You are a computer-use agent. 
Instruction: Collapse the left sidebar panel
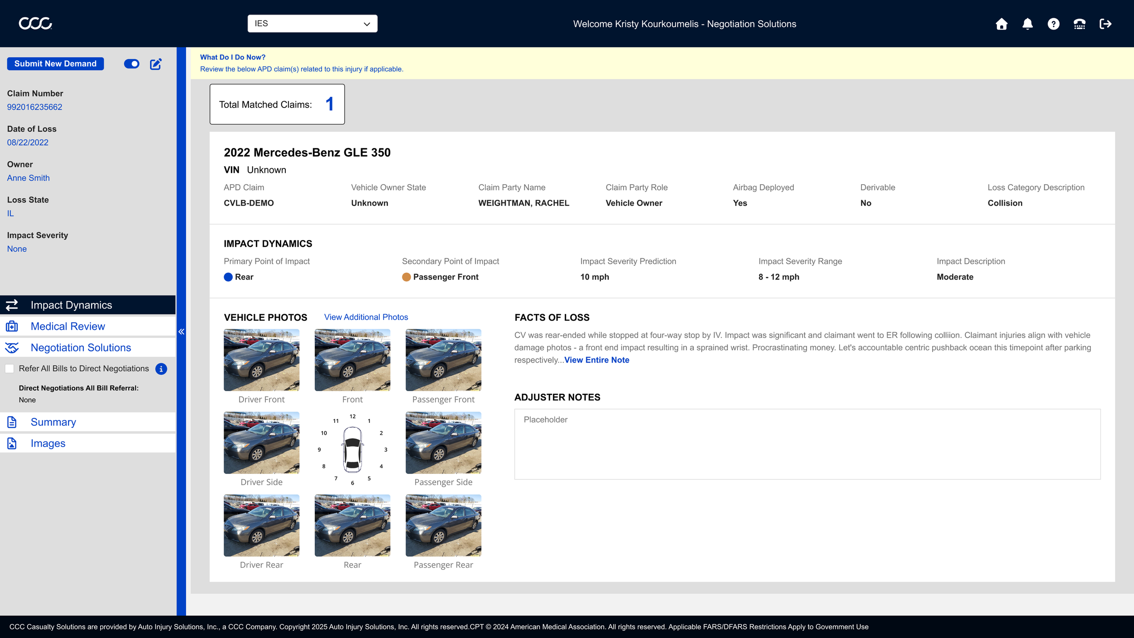(181, 332)
